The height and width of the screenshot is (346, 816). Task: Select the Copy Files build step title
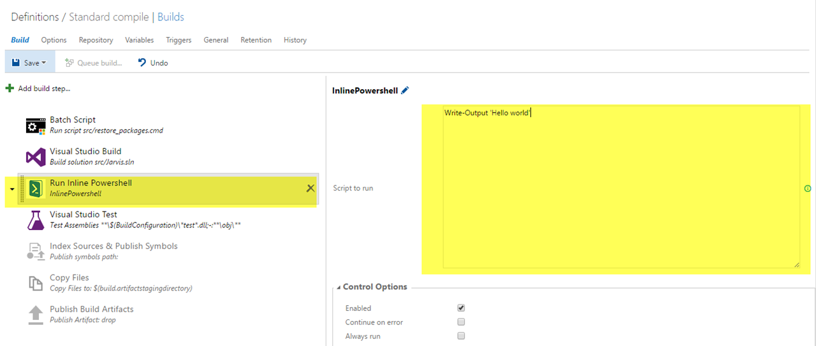[x=69, y=278]
